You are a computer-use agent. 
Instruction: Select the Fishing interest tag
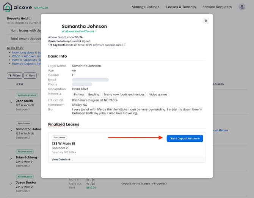tap(79, 95)
